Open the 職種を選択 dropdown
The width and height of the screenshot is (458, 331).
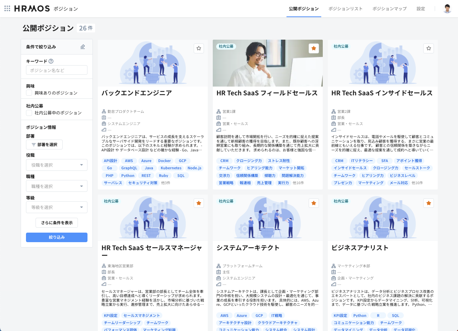tap(57, 186)
